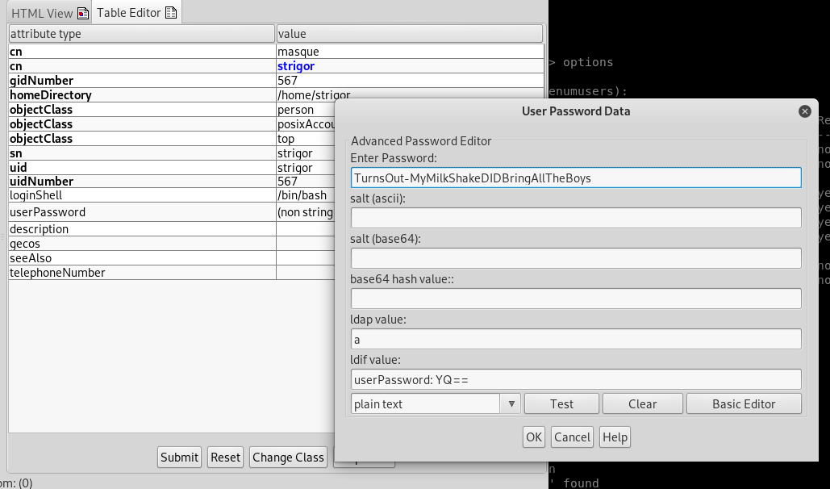Click the Change Class button
The height and width of the screenshot is (489, 830).
[288, 457]
